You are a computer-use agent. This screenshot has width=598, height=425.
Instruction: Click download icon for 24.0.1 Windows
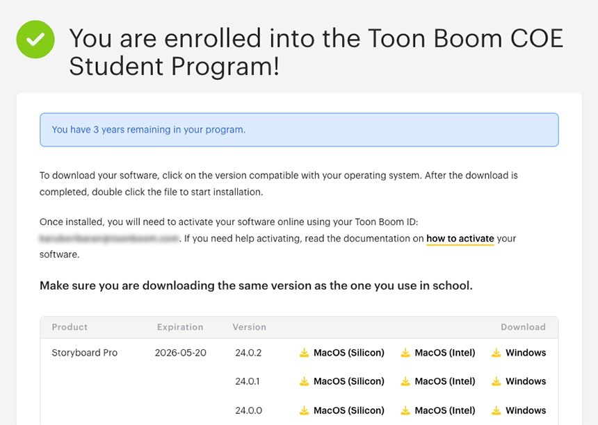496,381
